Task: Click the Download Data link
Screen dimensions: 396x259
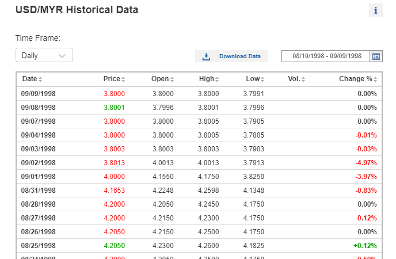Action: click(x=239, y=56)
